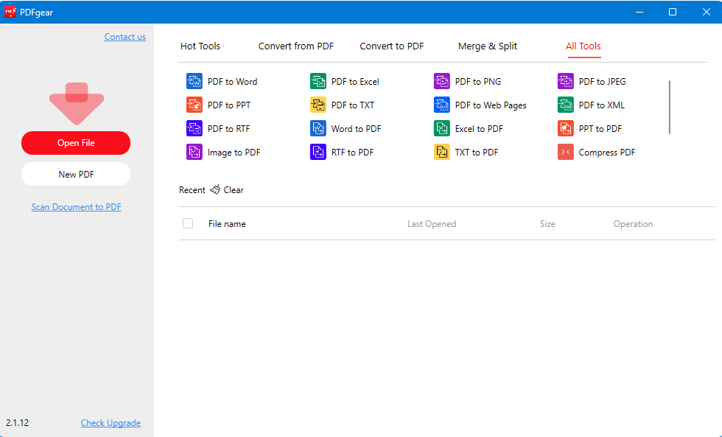Tick the select-all checkbox beside File name
The width and height of the screenshot is (722, 437).
(188, 223)
